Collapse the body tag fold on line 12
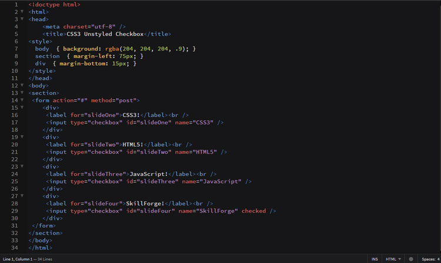The height and width of the screenshot is (263, 441). 22,85
